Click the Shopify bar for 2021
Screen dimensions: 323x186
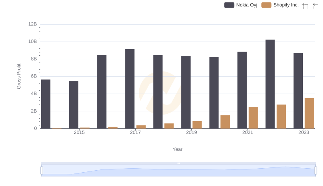click(x=253, y=117)
